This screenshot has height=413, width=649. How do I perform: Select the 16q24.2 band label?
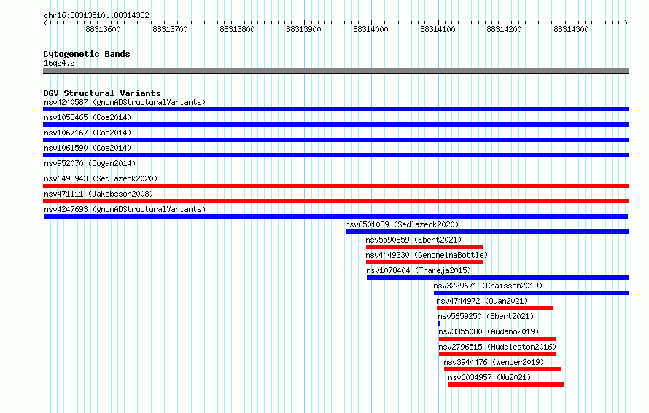[59, 63]
